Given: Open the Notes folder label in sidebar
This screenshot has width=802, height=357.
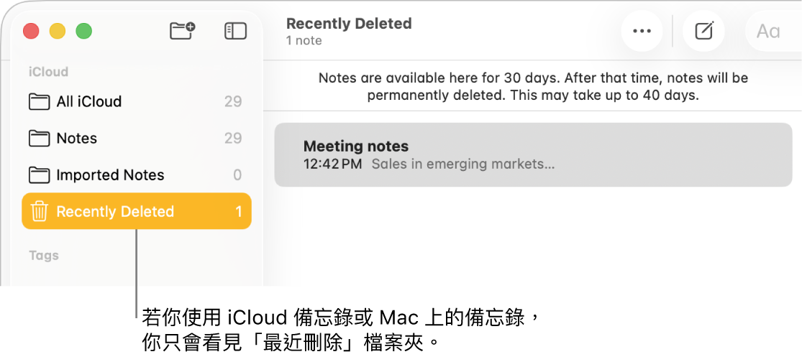Looking at the screenshot, I should 77,138.
